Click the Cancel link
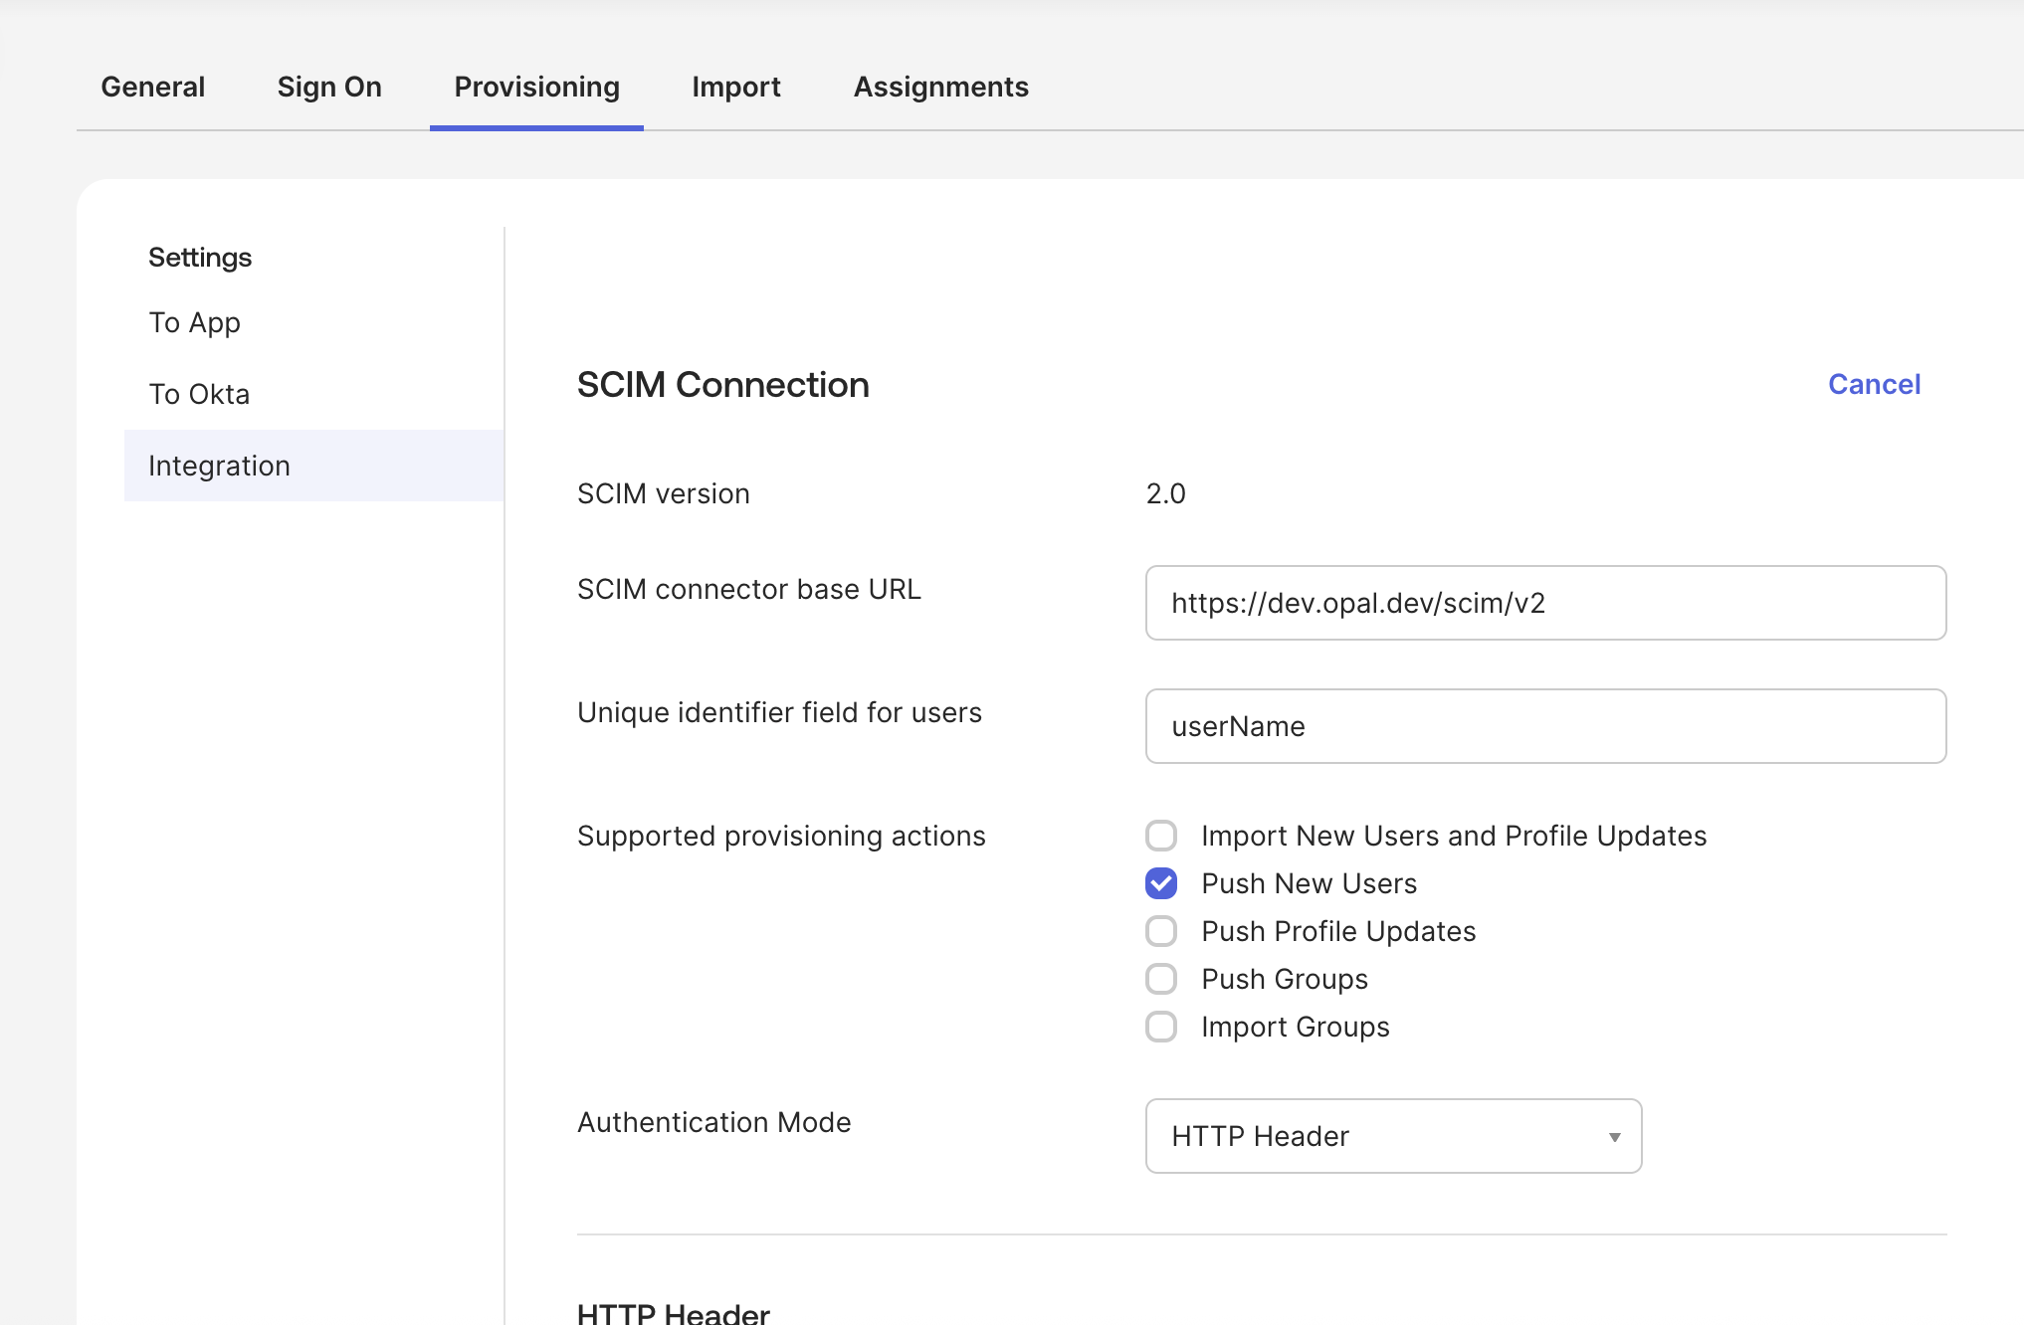Screen dimensions: 2024x1325 point(1874,384)
